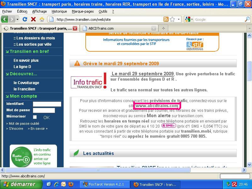Click the Identifiant input field
Screen dimensions: 252x189
[x=47, y=104]
